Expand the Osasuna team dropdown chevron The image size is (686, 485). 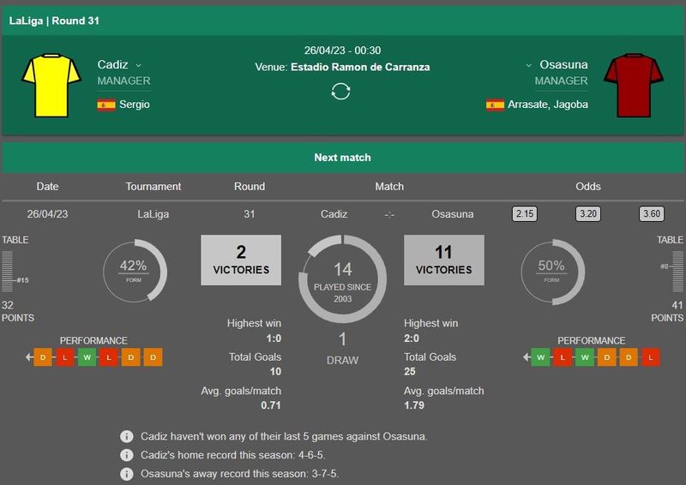pos(528,66)
